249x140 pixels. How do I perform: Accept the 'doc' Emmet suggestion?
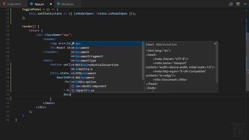click(x=106, y=44)
